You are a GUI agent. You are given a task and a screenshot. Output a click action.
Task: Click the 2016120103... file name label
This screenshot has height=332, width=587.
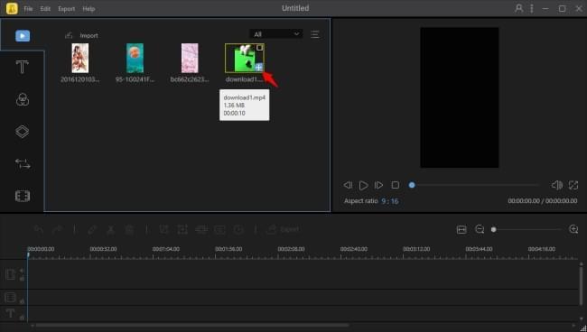pyautogui.click(x=80, y=79)
